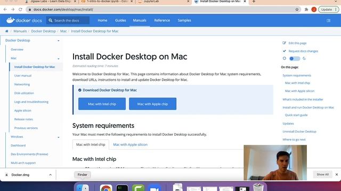Open Samples in docs navigation
The image size is (341, 191).
184,20
